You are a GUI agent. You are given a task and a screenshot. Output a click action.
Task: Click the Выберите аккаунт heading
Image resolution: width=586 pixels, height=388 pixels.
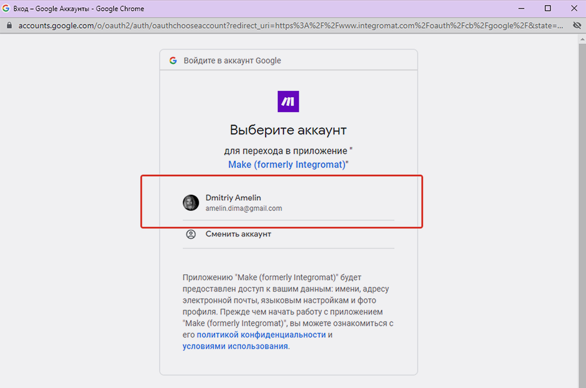click(x=288, y=130)
